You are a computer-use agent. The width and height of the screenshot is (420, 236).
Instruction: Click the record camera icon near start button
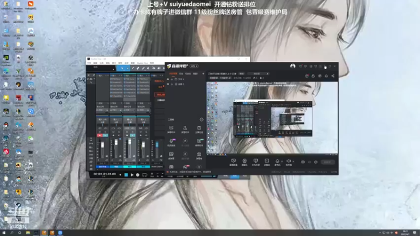303,162
